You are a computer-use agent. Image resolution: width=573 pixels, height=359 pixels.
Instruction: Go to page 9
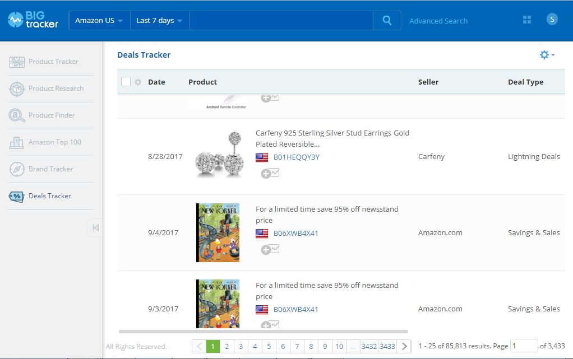point(325,346)
